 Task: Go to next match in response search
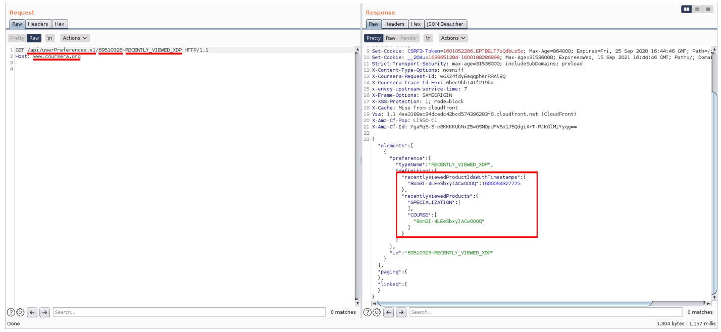tap(401, 312)
